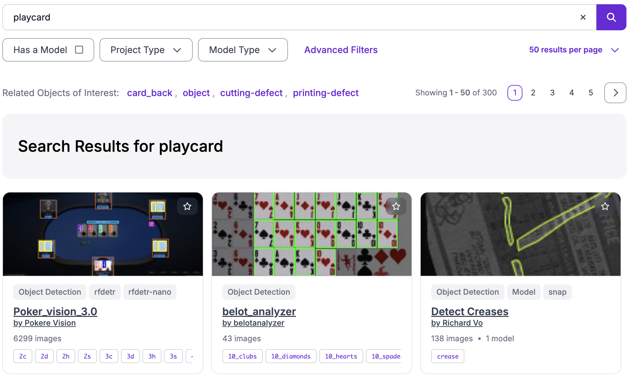Click the crease class tag
The width and height of the screenshot is (632, 381).
pos(447,356)
